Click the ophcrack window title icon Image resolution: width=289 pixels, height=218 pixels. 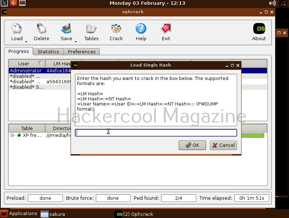coord(5,12)
